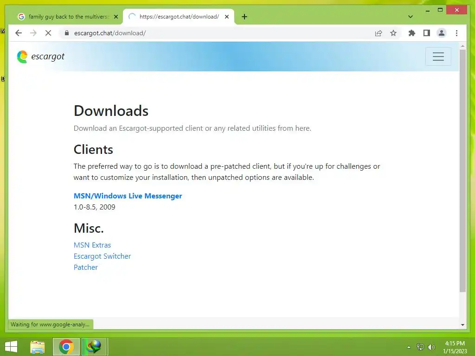Bookmark this page with the star
475x356 pixels.
click(393, 33)
